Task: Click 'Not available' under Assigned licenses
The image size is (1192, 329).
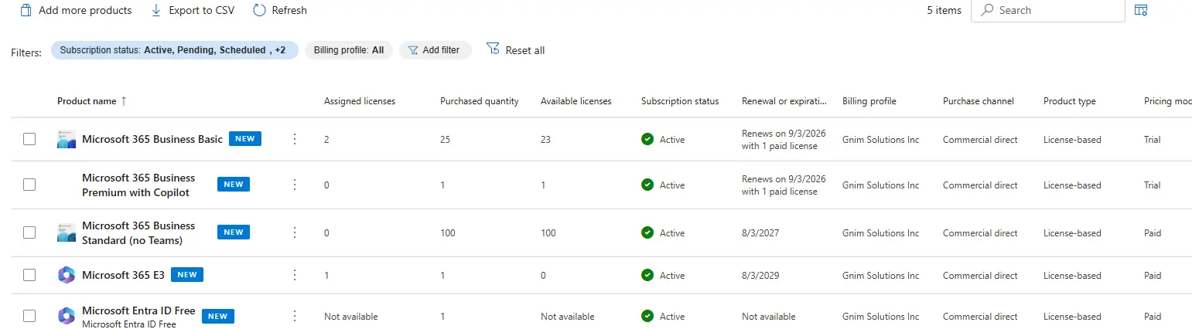Action: (x=351, y=316)
